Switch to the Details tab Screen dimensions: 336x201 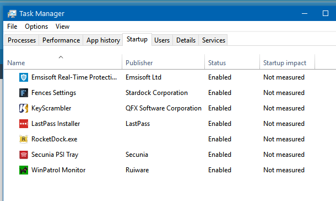coord(186,40)
